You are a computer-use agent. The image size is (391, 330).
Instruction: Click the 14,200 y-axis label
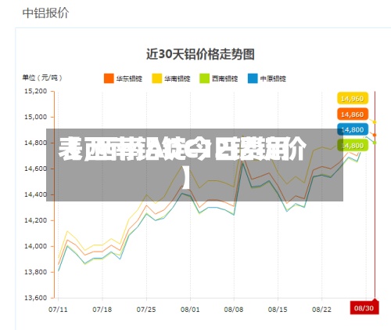[36, 220]
